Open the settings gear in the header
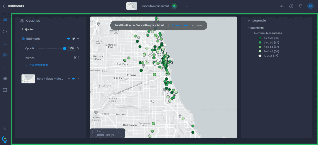The image size is (318, 145). pos(291,6)
